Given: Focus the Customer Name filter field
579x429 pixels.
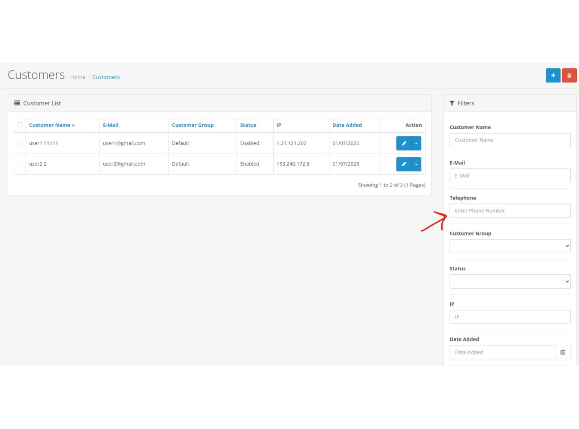Looking at the screenshot, I should click(x=510, y=140).
